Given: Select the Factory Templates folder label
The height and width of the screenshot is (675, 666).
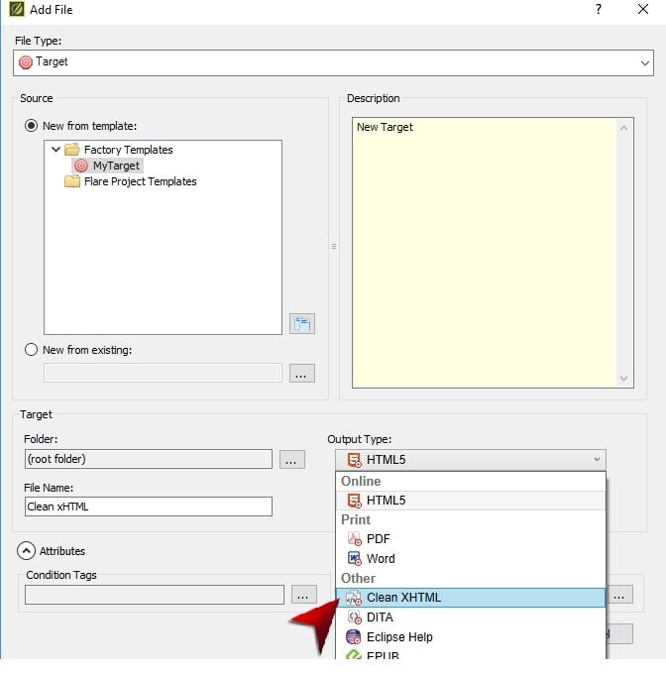Looking at the screenshot, I should pyautogui.click(x=128, y=150).
